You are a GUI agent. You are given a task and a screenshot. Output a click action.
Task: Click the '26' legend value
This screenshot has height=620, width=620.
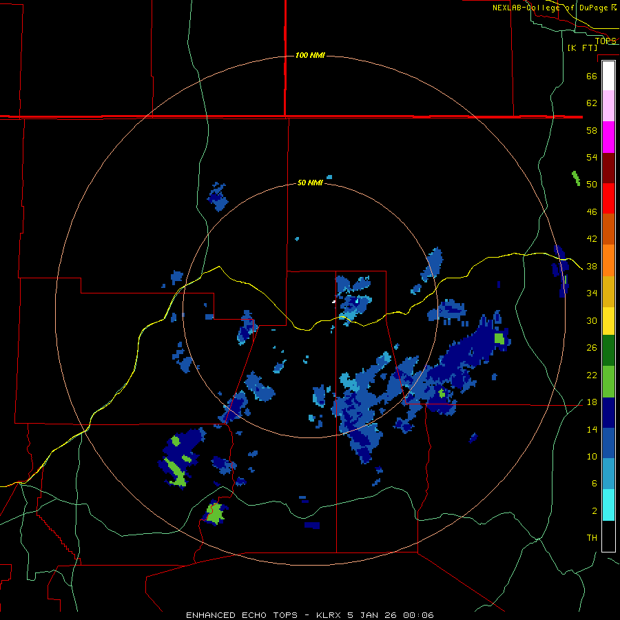592,348
